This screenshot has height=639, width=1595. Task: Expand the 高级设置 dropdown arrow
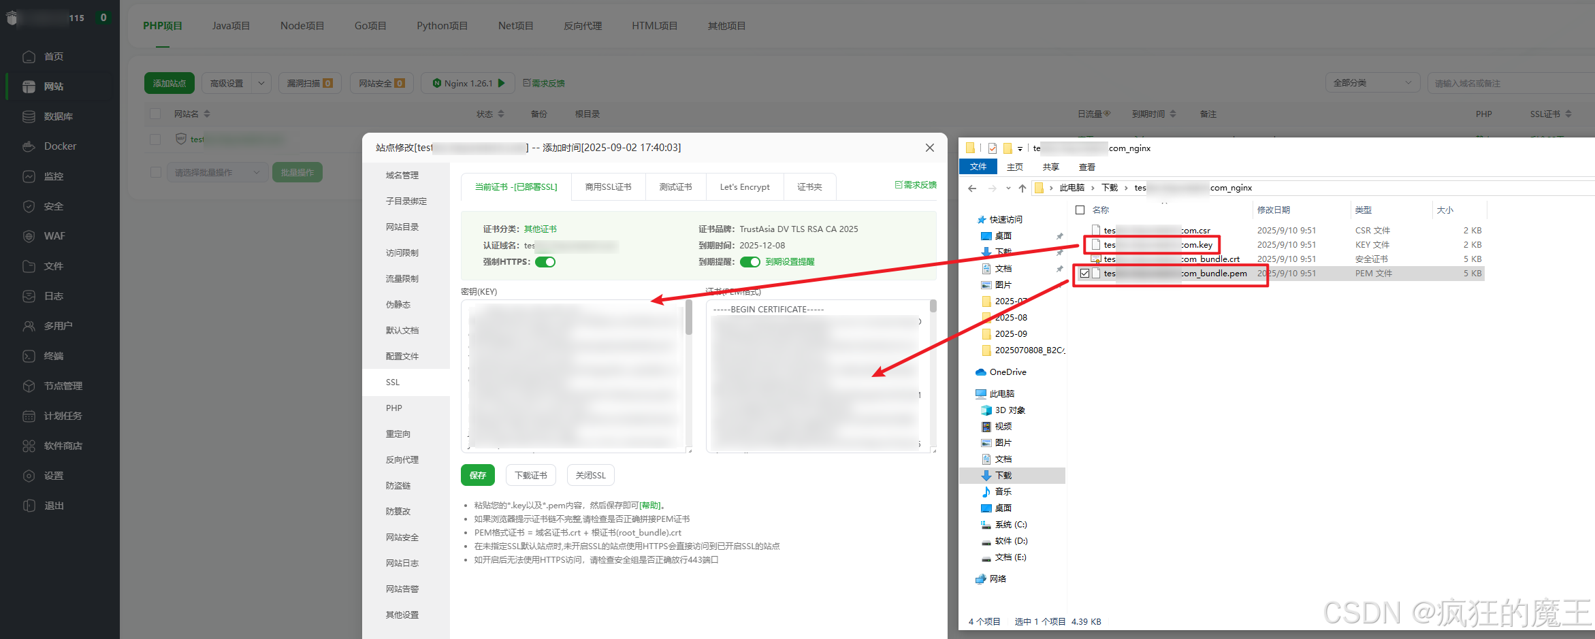click(262, 82)
